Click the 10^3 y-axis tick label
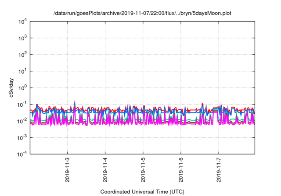The height and width of the screenshot is (196, 281). click(x=21, y=38)
